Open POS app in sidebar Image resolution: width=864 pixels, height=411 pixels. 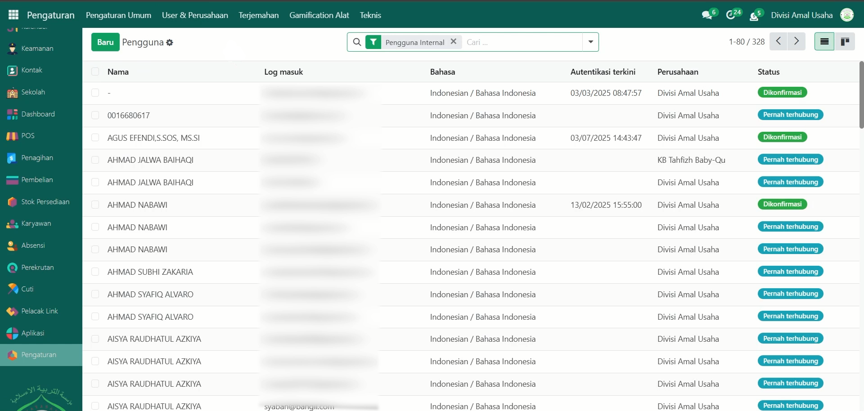point(27,136)
